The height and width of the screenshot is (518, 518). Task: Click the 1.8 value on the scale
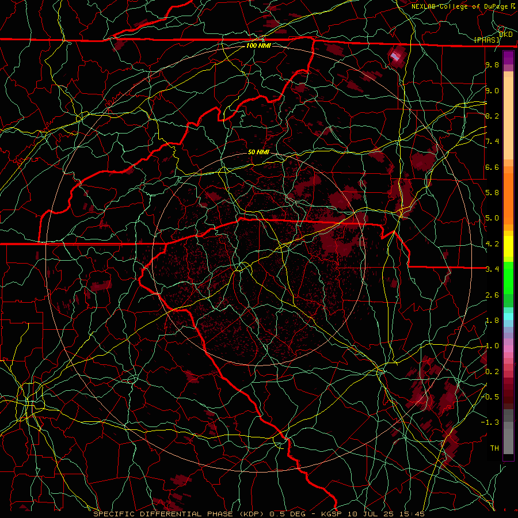[x=492, y=321]
